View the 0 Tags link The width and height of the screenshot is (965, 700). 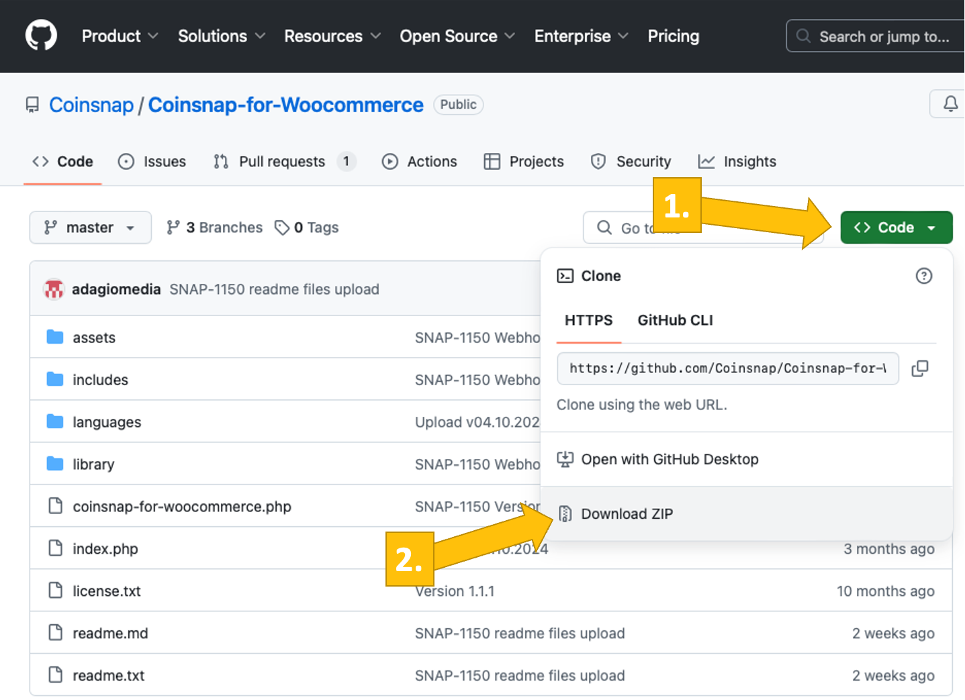pos(306,228)
